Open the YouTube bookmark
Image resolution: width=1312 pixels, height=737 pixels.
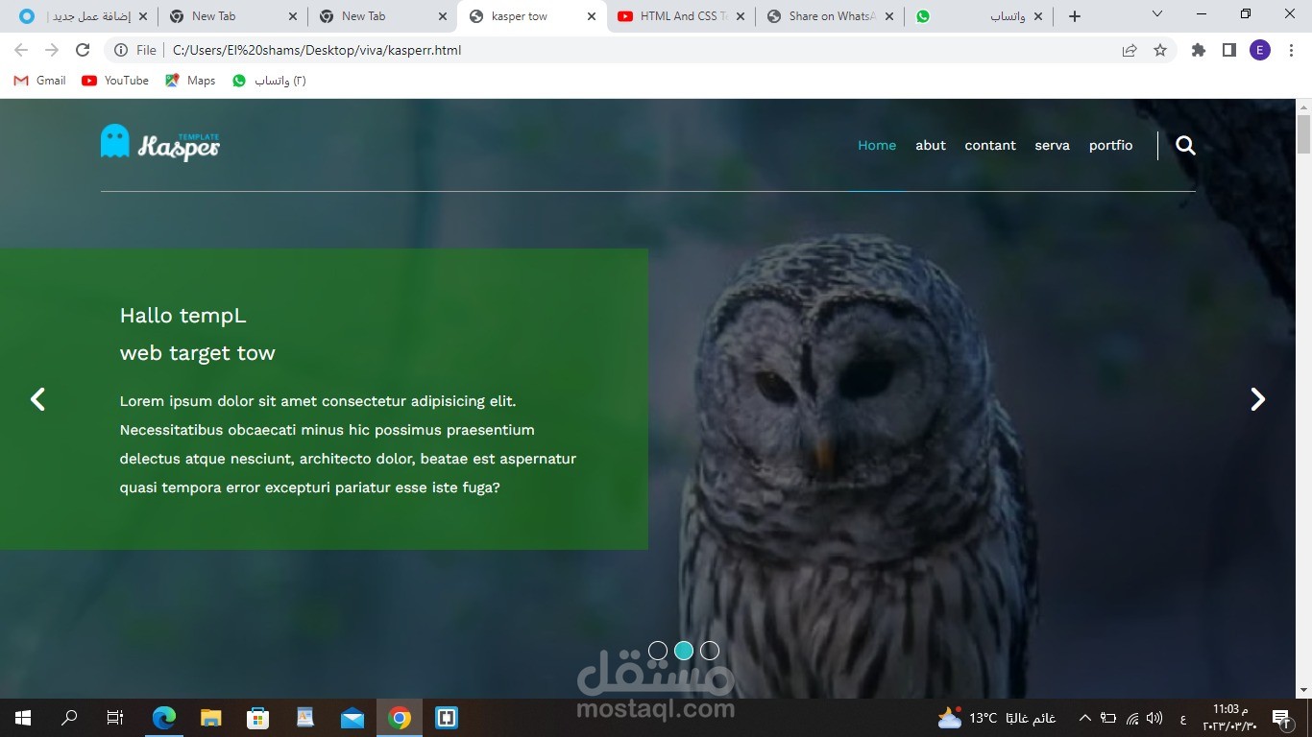coord(114,81)
